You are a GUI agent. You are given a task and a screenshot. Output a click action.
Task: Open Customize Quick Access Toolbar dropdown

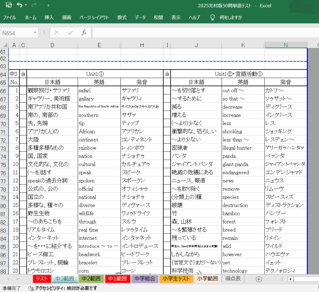click(x=48, y=6)
